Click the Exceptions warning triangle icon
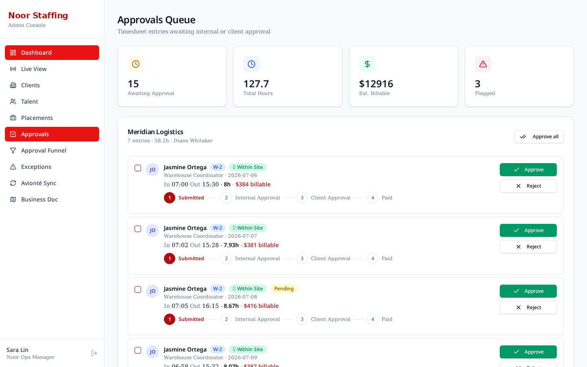Screen dimensions: 587x367 click(x=13, y=167)
